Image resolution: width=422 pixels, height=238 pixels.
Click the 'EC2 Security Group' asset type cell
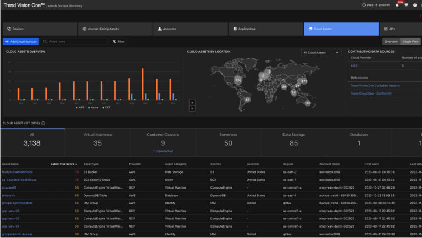coord(97,180)
